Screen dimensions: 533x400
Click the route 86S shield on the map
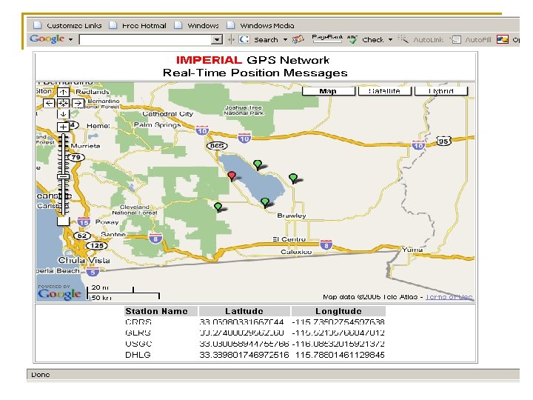coord(217,146)
